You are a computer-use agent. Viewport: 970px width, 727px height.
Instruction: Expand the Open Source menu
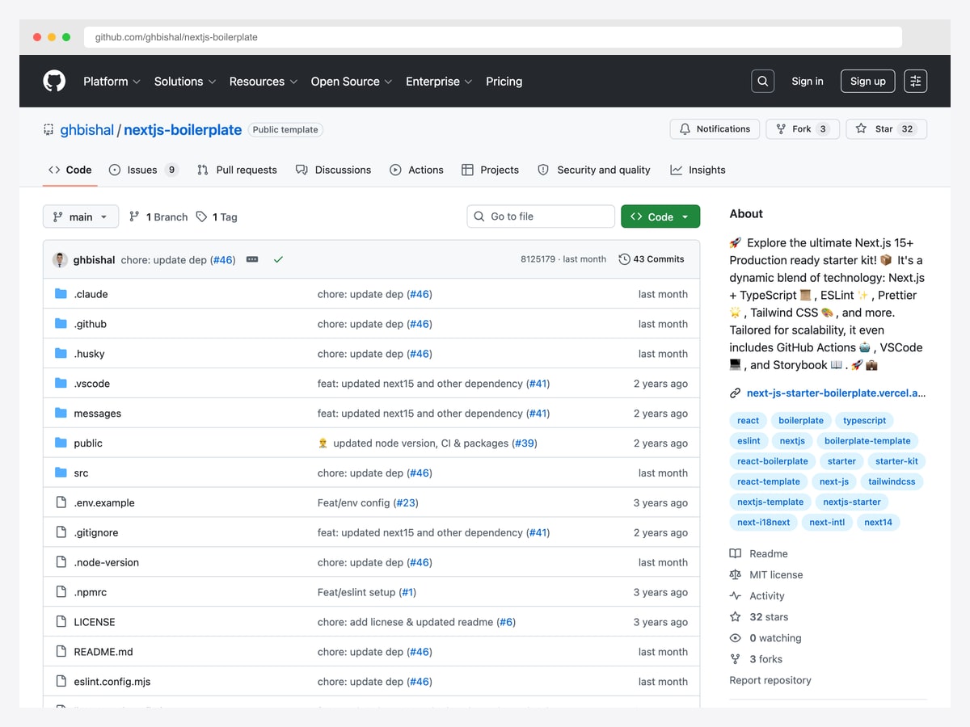tap(352, 81)
